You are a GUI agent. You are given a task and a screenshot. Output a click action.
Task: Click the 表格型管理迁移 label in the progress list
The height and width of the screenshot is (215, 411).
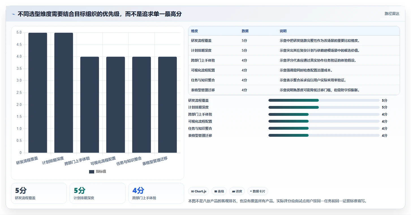click(200, 135)
